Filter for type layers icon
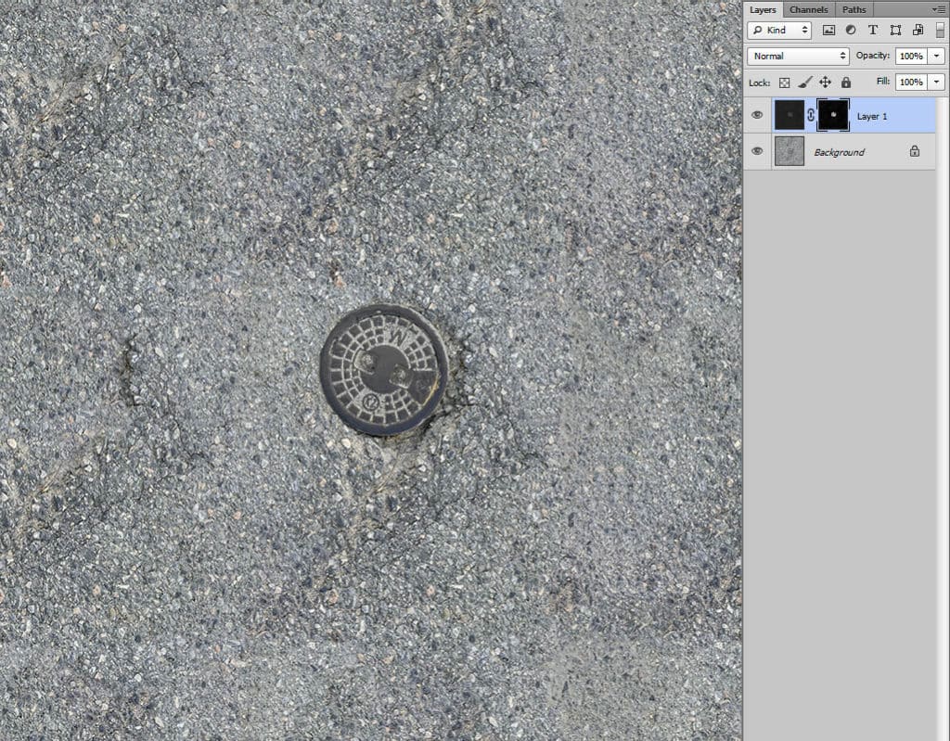The height and width of the screenshot is (741, 950). (x=872, y=30)
